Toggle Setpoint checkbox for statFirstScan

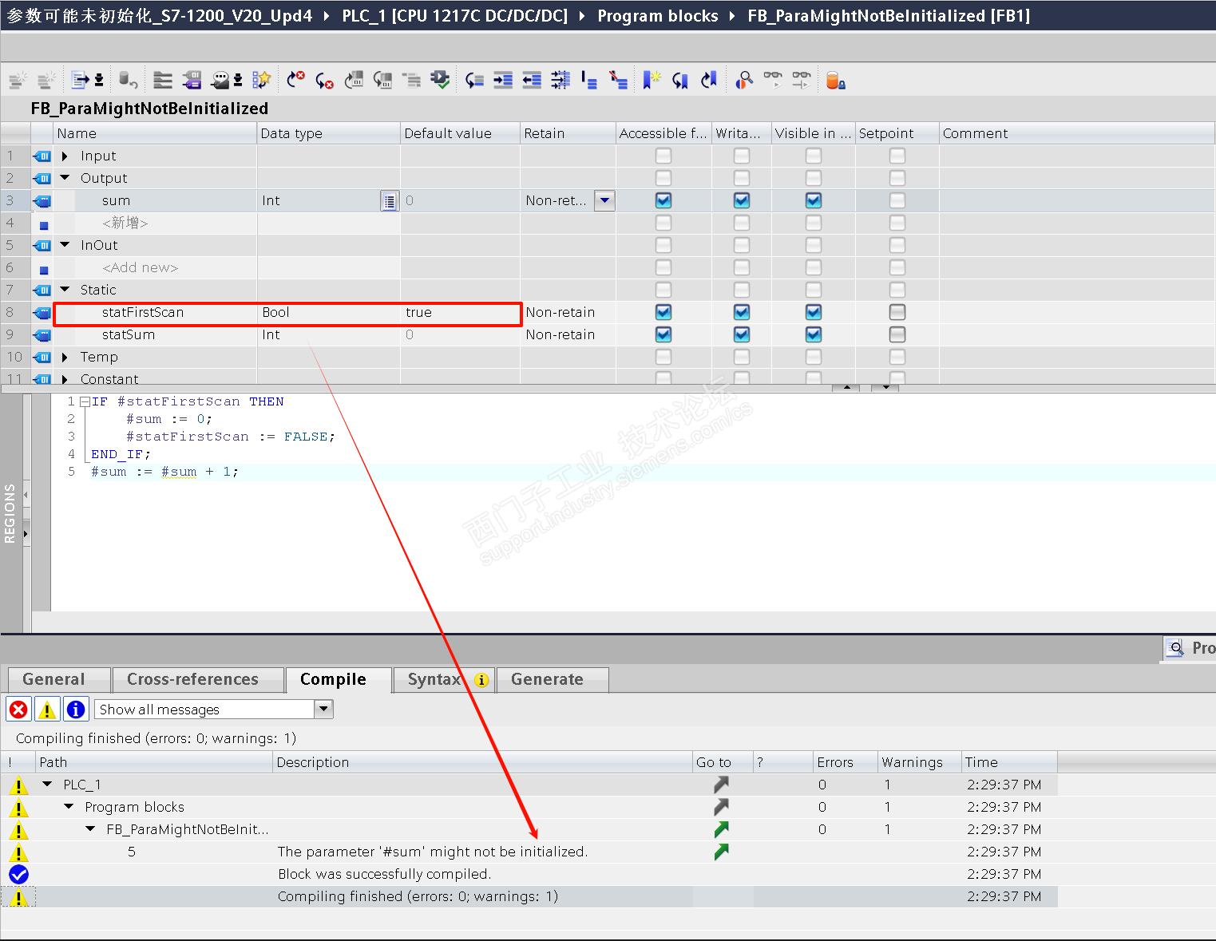coord(897,312)
